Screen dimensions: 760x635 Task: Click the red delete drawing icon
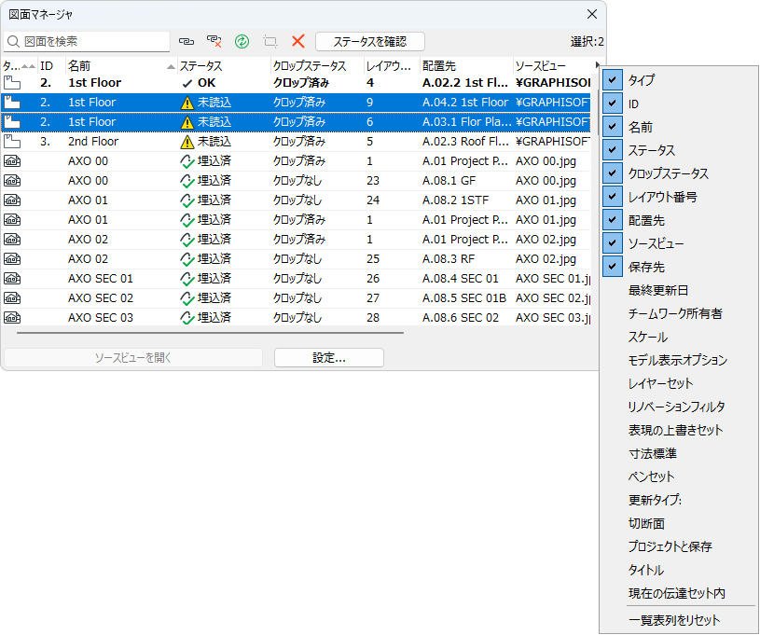[297, 41]
